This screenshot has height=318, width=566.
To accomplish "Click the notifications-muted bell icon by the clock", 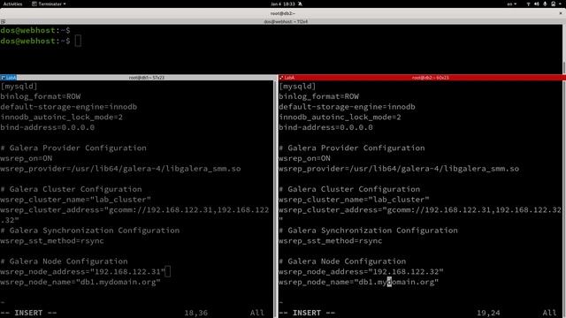I will coord(300,4).
